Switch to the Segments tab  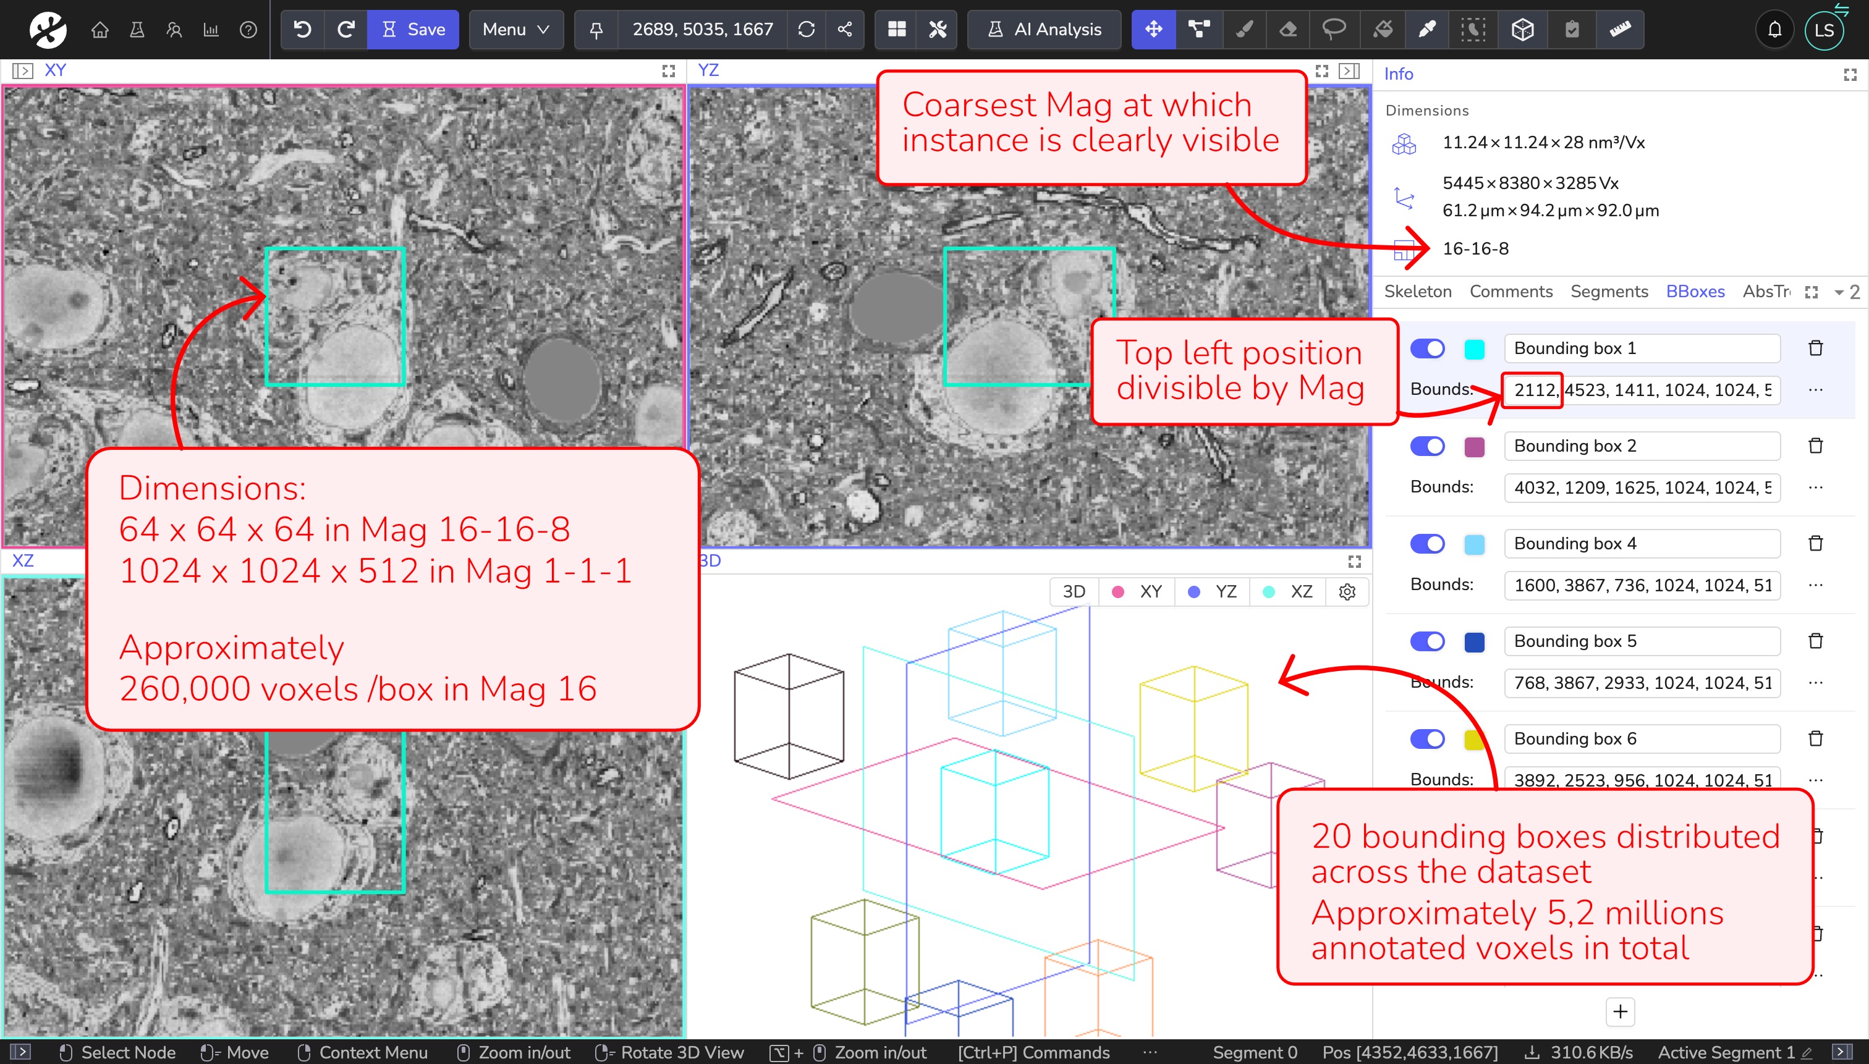[1609, 292]
